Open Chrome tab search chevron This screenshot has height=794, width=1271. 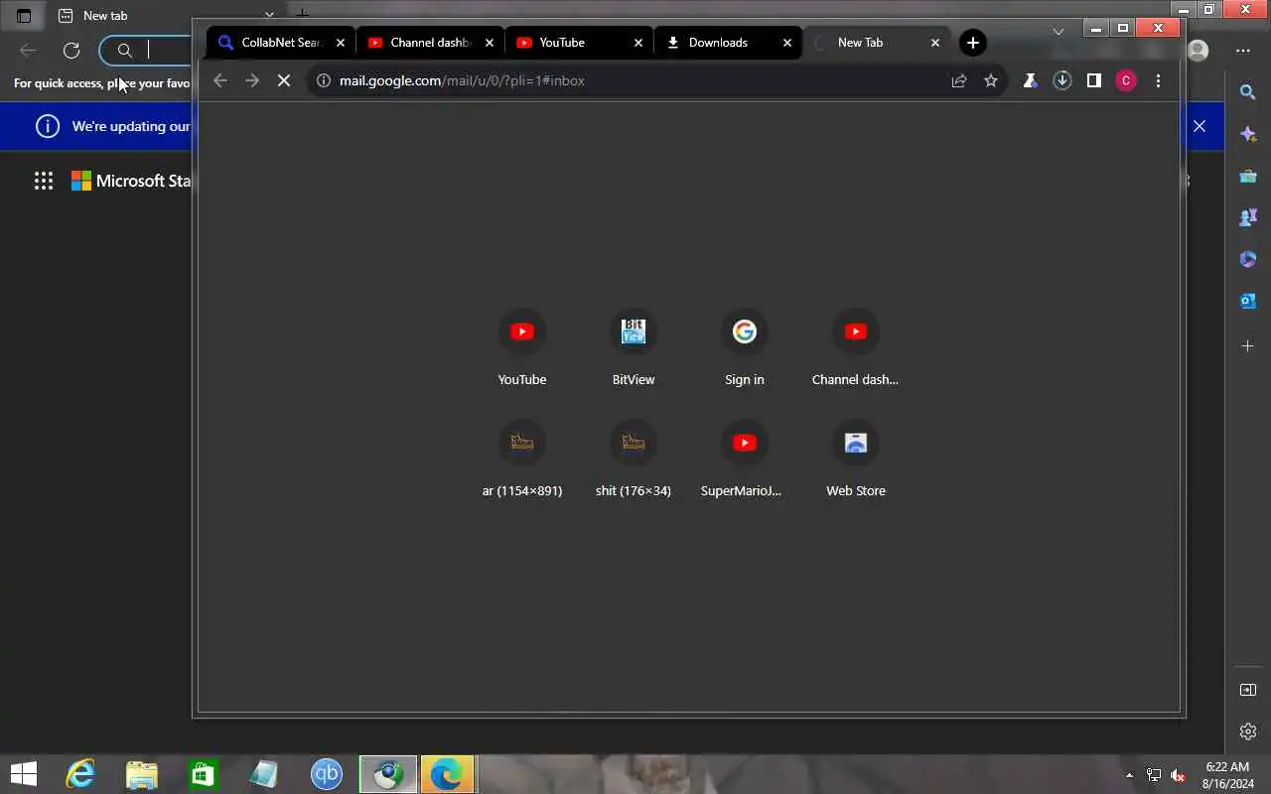pyautogui.click(x=1059, y=32)
